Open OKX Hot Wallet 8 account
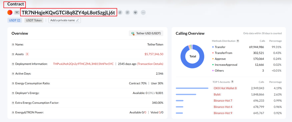Image resolution: width=292 pixels, height=122 pixels. (225, 88)
